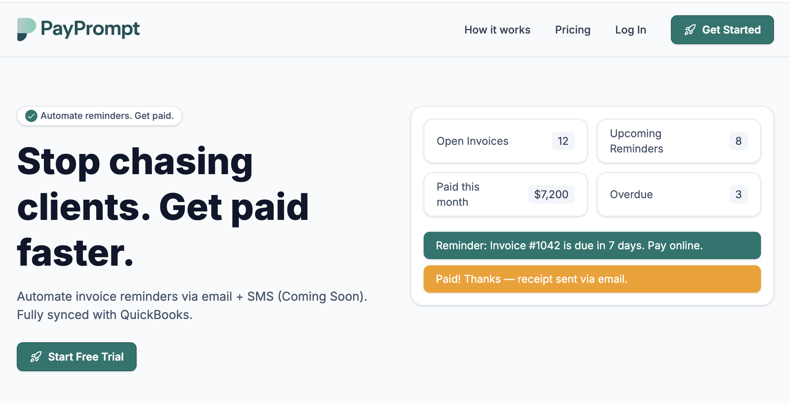Click the Upcoming Reminders count badge
This screenshot has width=790, height=404.
[738, 141]
